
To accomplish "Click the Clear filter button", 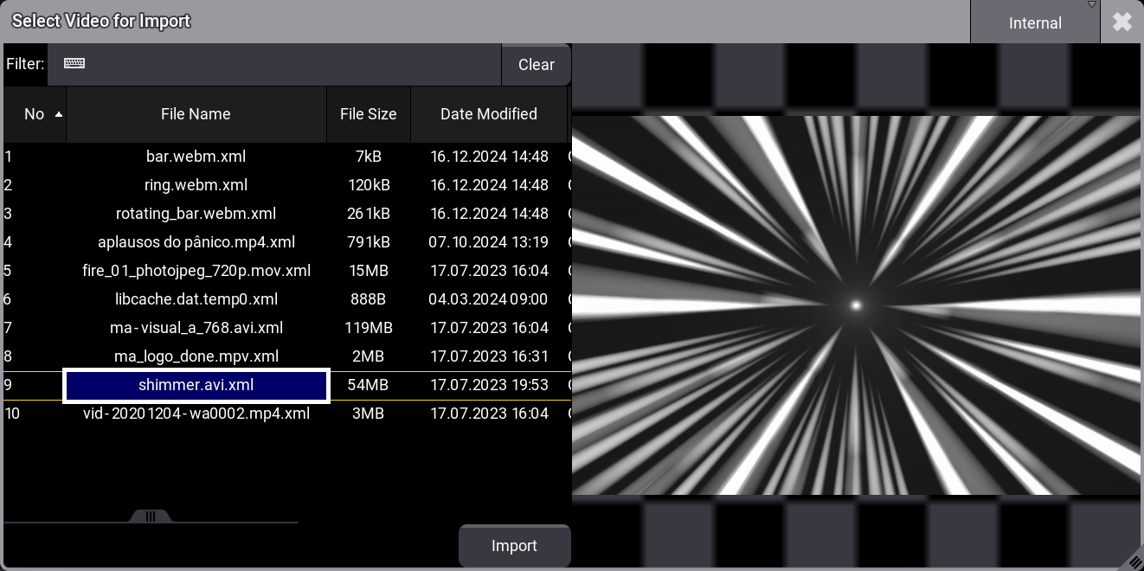I will (536, 65).
